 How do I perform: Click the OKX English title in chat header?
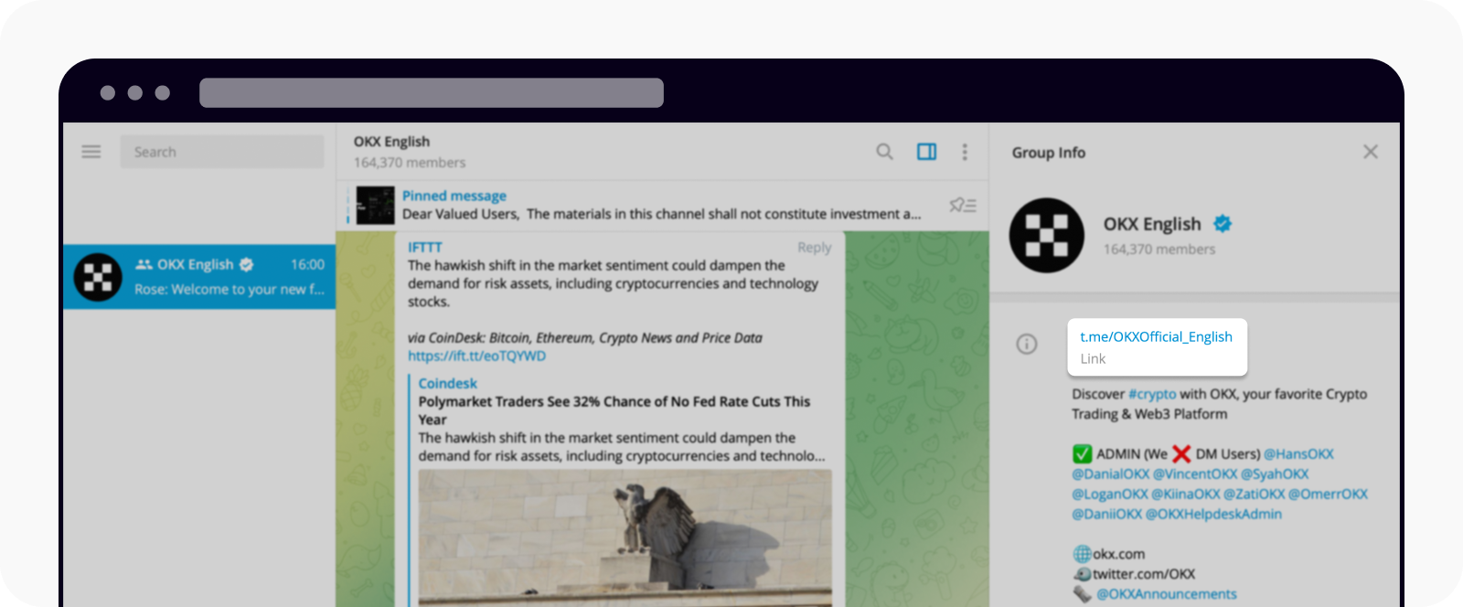point(391,142)
